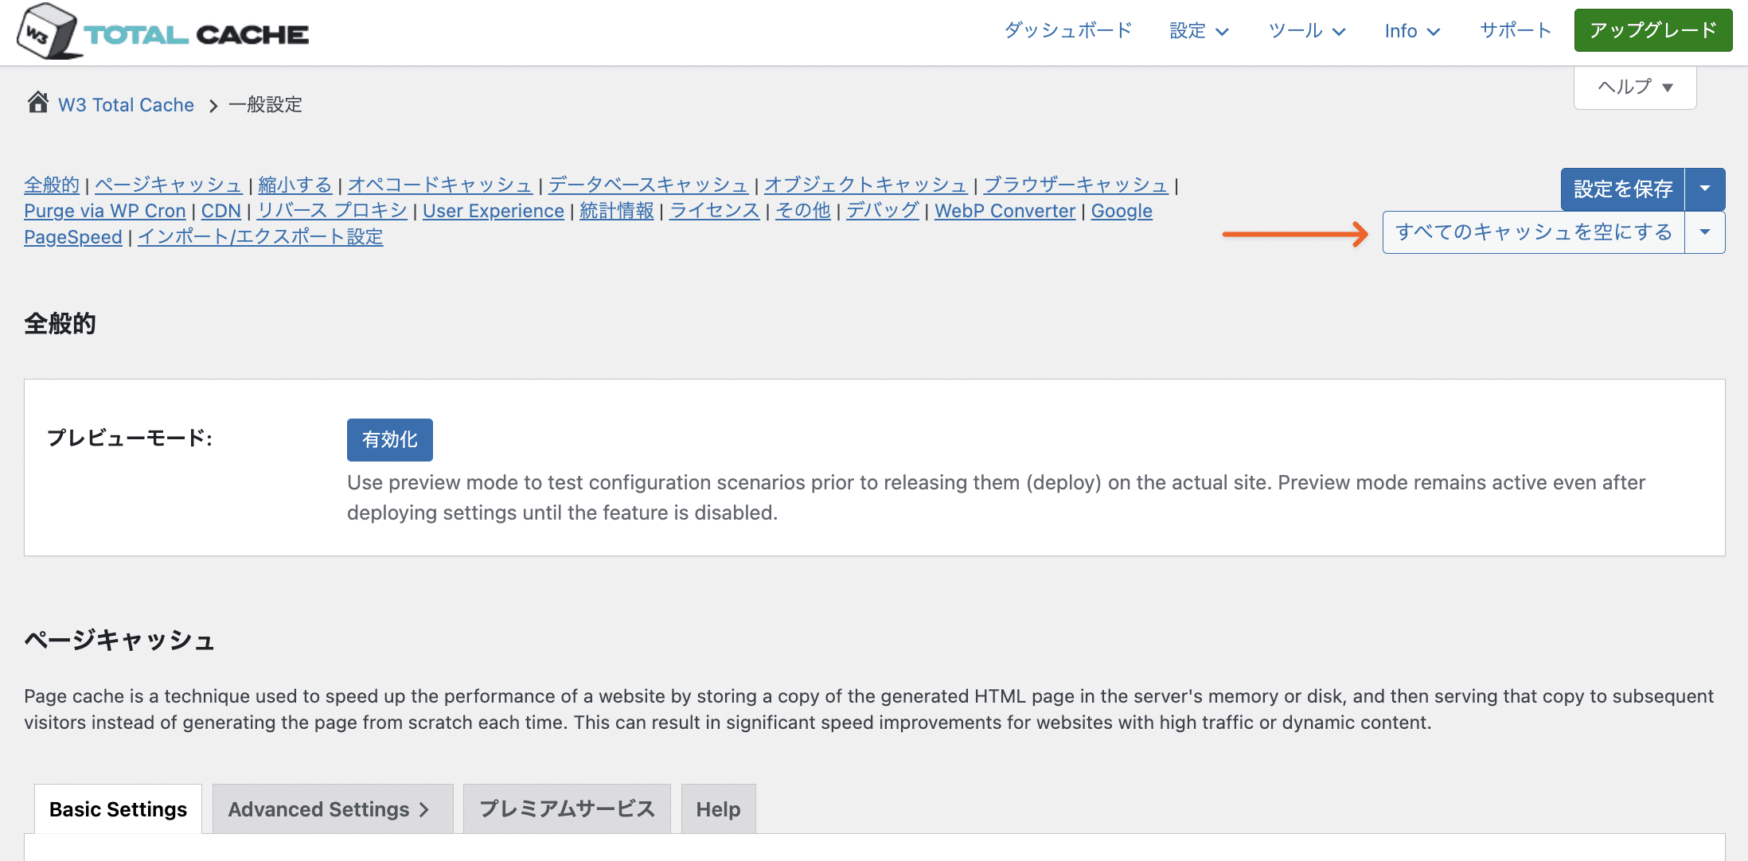Click the W3 Total Cache logo
1748x861 pixels.
pyautogui.click(x=163, y=32)
